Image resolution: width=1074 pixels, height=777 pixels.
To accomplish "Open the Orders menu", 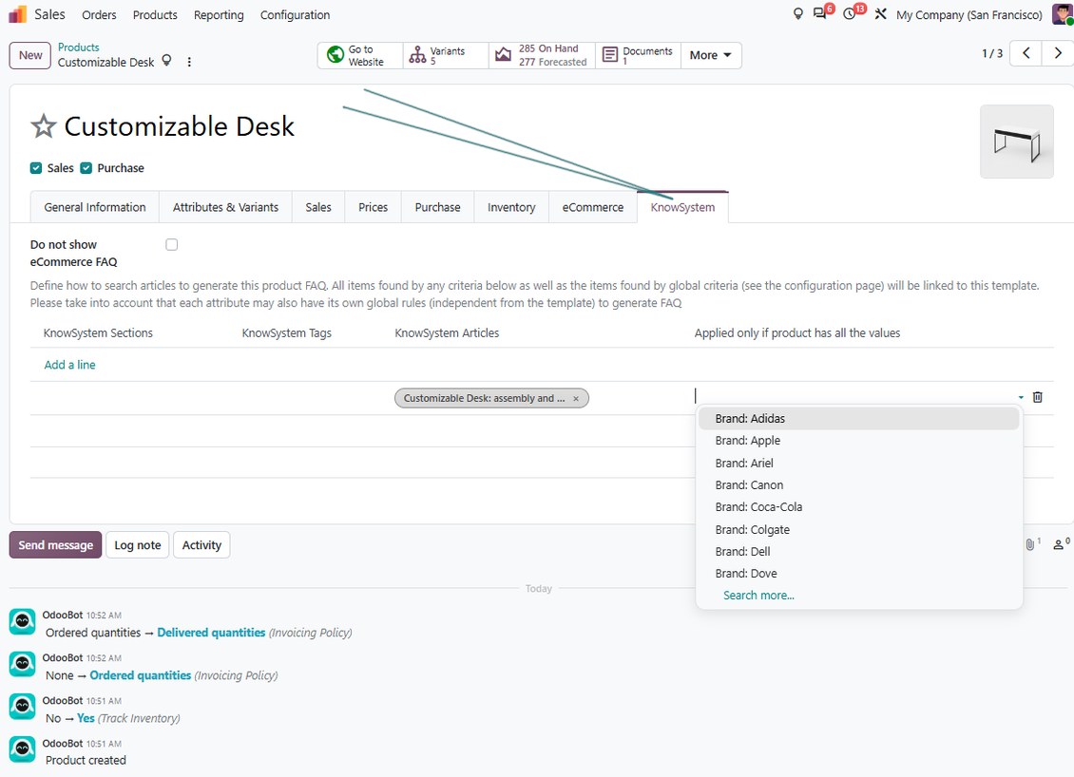I will click(x=99, y=14).
